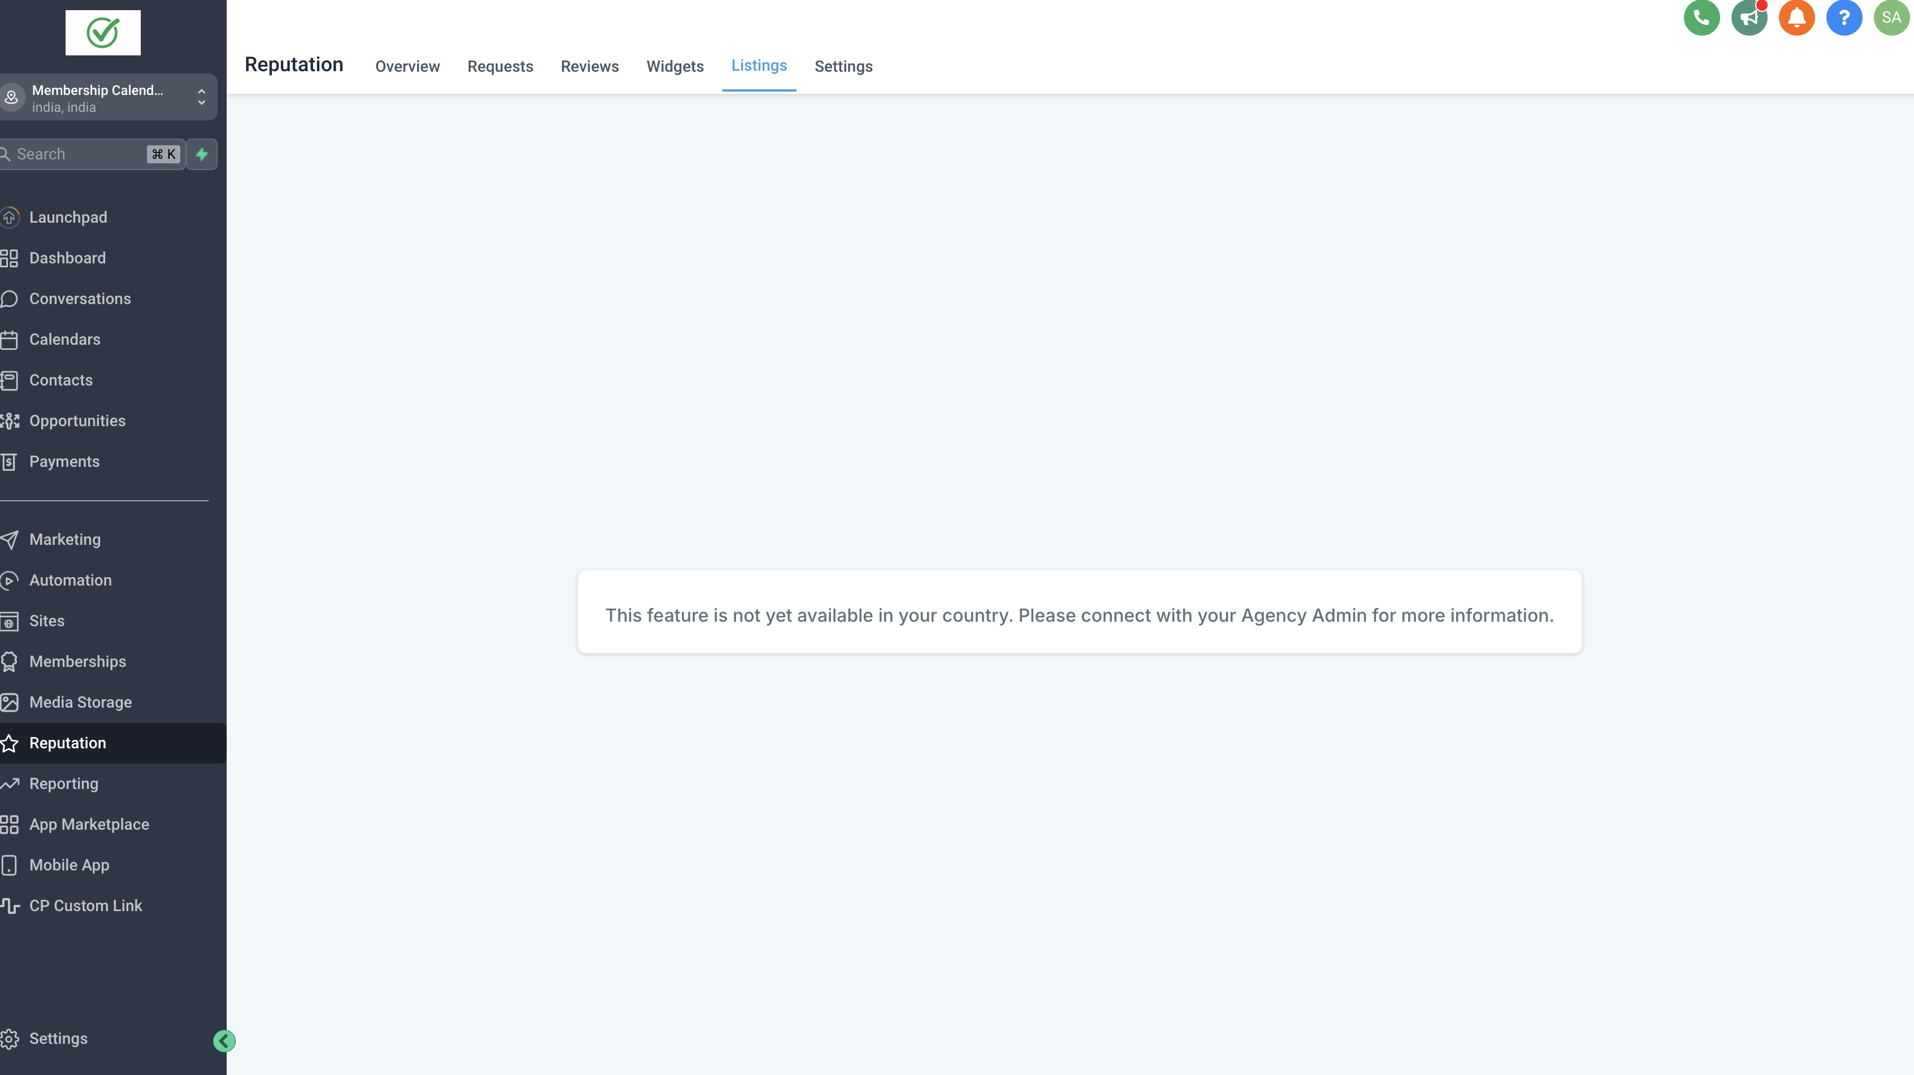The width and height of the screenshot is (1914, 1075).
Task: Open Launchpad in the sidebar
Action: pyautogui.click(x=68, y=218)
